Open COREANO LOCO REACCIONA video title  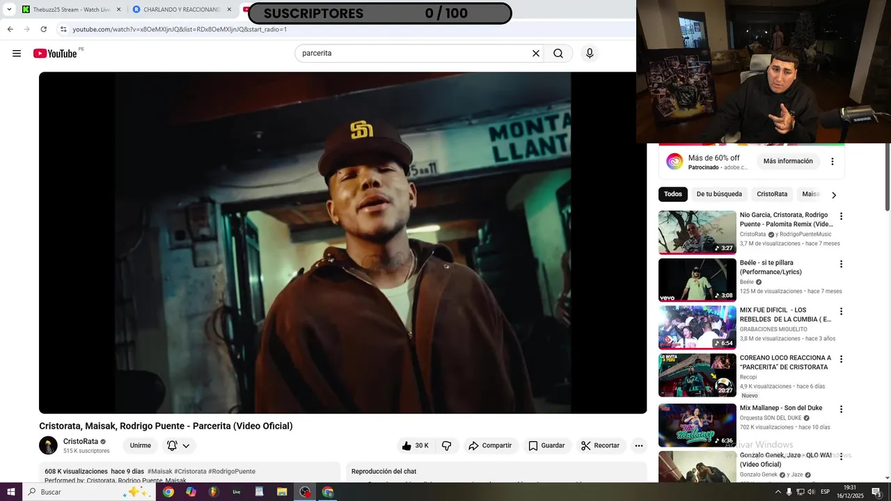click(785, 363)
